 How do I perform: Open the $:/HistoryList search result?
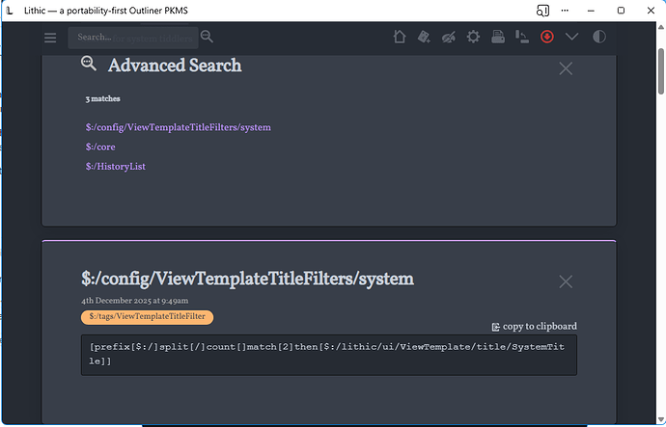(115, 166)
